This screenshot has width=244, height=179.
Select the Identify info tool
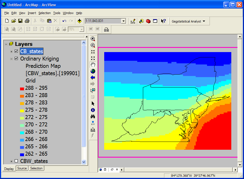[93, 110]
